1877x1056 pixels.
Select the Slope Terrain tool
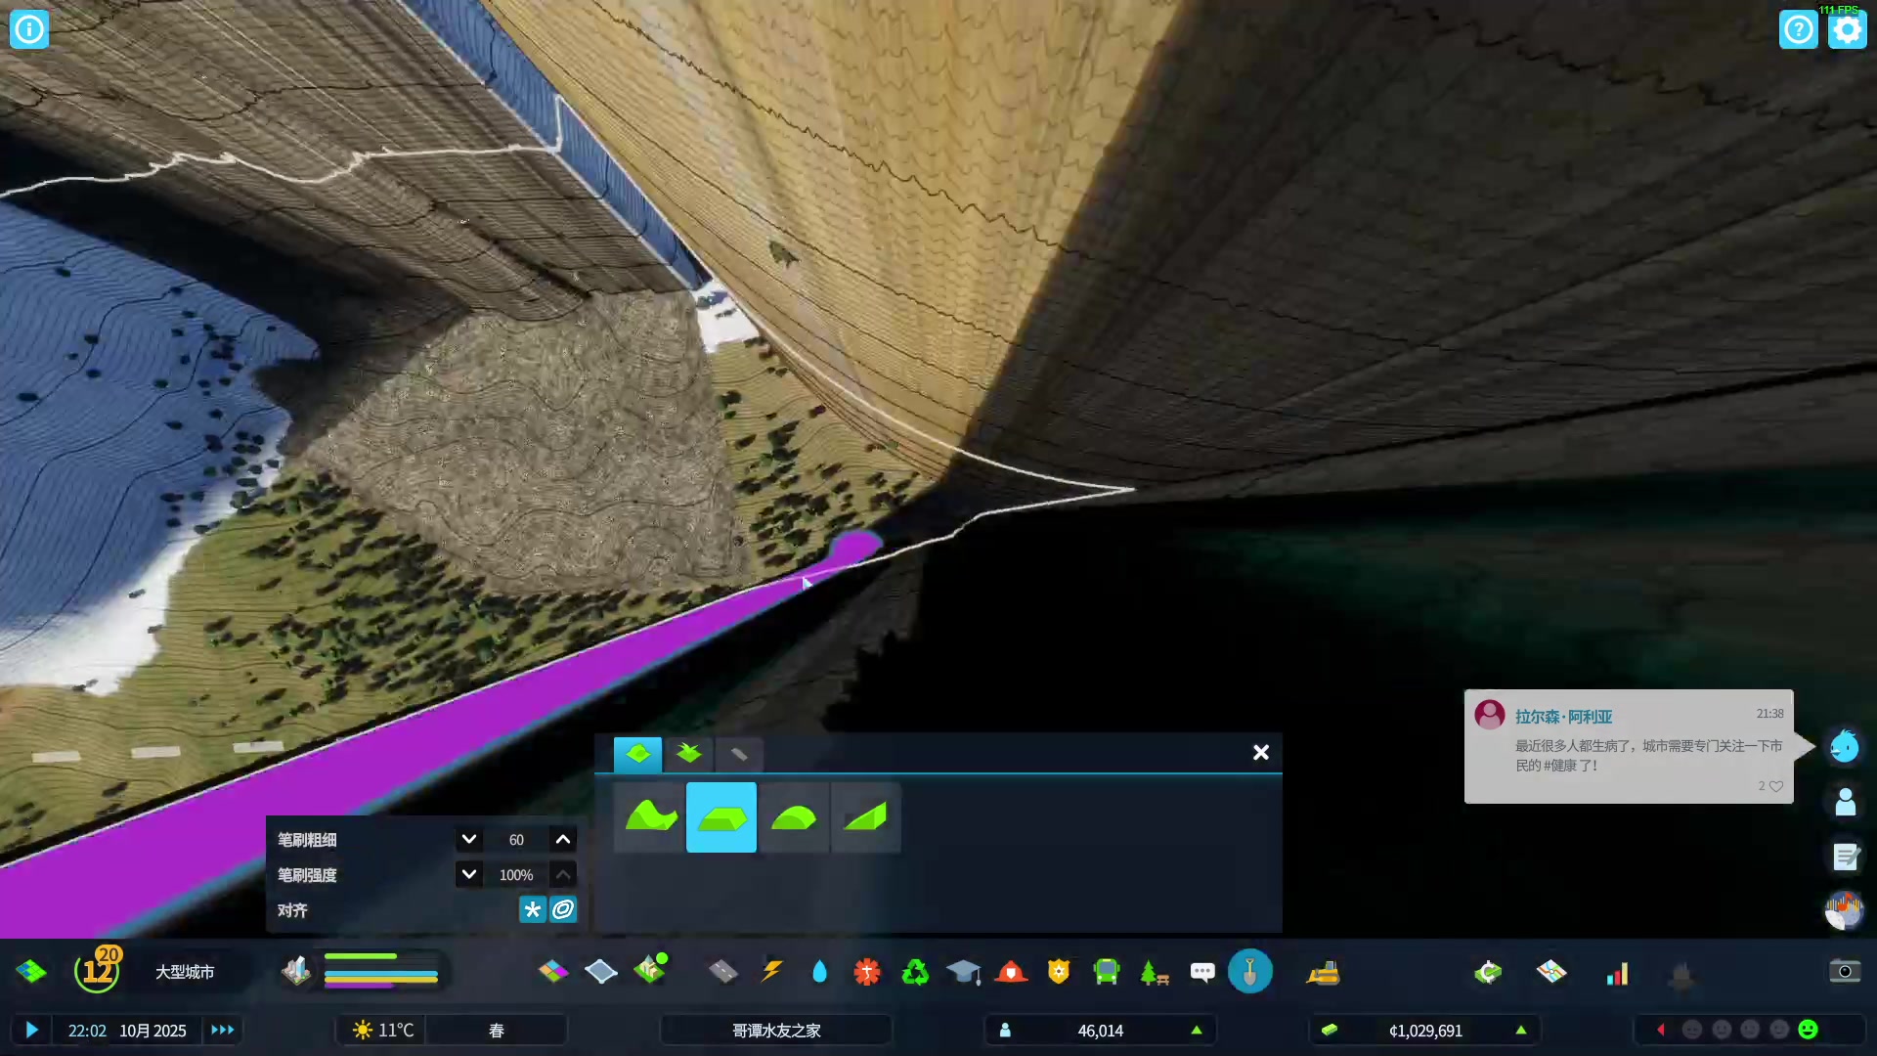865,816
